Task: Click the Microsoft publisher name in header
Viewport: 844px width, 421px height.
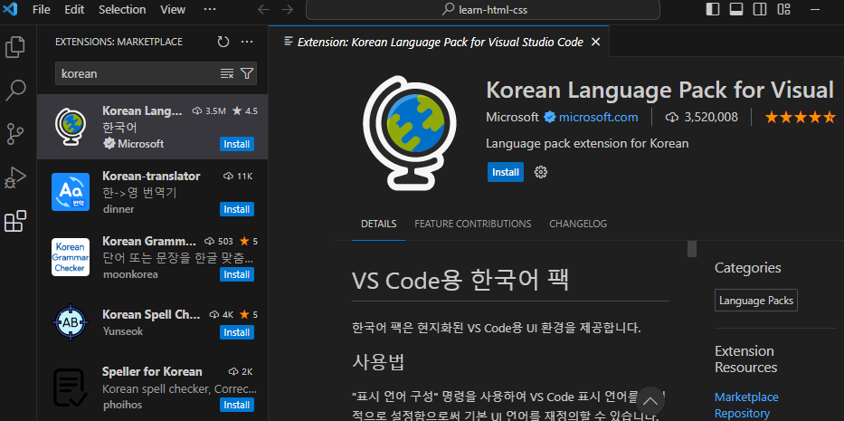Action: pyautogui.click(x=512, y=117)
